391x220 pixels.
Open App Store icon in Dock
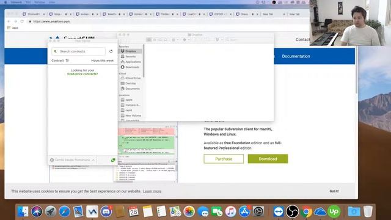244,211
